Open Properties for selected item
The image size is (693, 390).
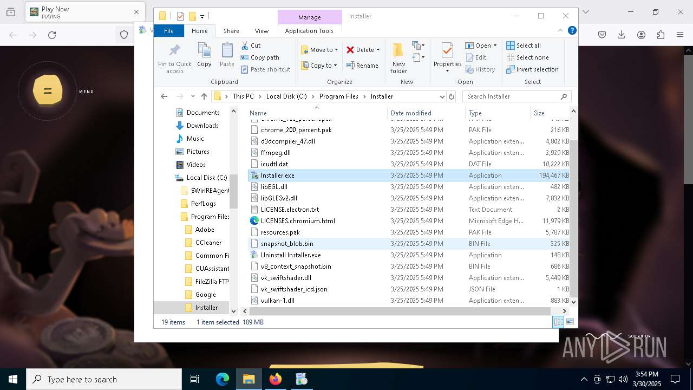coord(447,57)
